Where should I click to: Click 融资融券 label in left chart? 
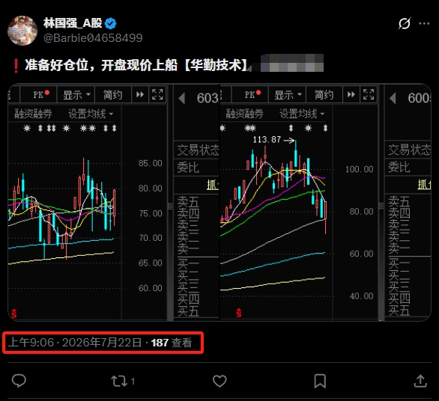33,114
